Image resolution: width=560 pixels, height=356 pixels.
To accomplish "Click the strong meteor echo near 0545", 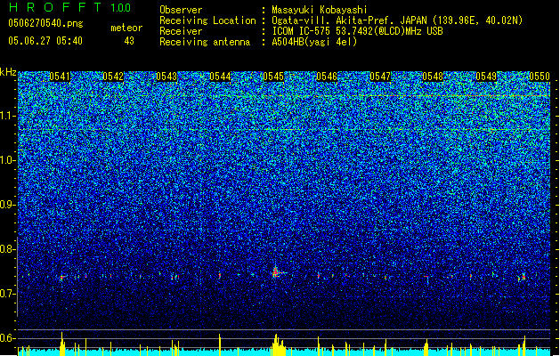I will point(276,273).
